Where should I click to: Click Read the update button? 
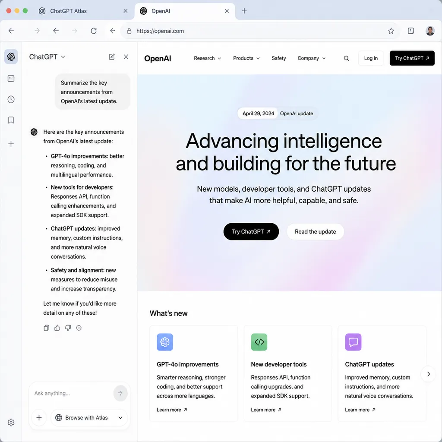[x=316, y=231]
